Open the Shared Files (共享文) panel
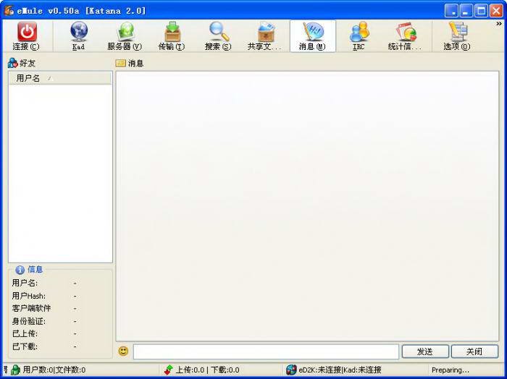Screen dimensions: 507x379 pos(264,33)
